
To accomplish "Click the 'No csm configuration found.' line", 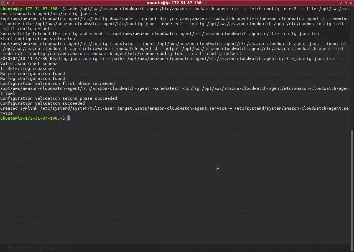I will pos(34,73).
